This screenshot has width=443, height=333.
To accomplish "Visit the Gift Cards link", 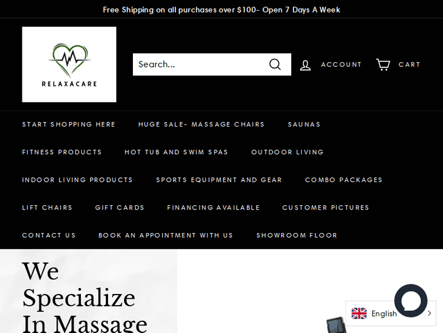I will click(x=120, y=208).
